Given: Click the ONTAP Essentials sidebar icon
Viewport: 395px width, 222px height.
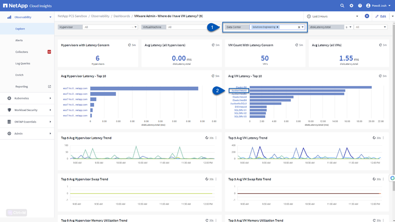Looking at the screenshot, I should click(x=9, y=122).
